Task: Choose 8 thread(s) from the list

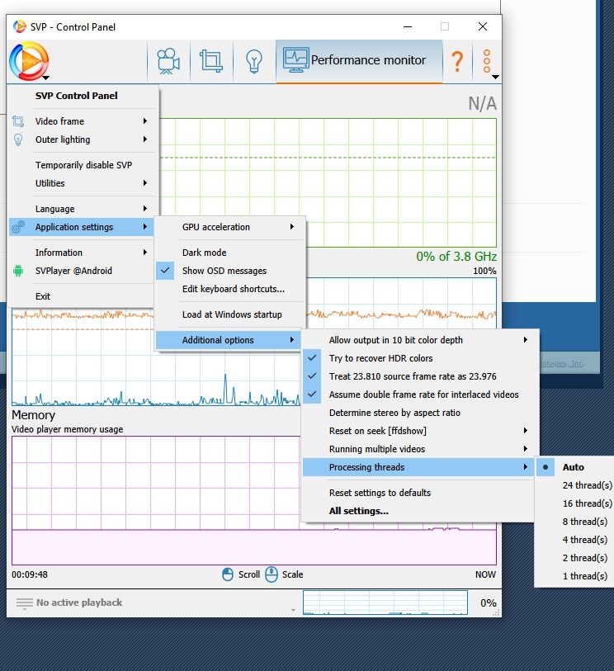Action: pyautogui.click(x=585, y=522)
